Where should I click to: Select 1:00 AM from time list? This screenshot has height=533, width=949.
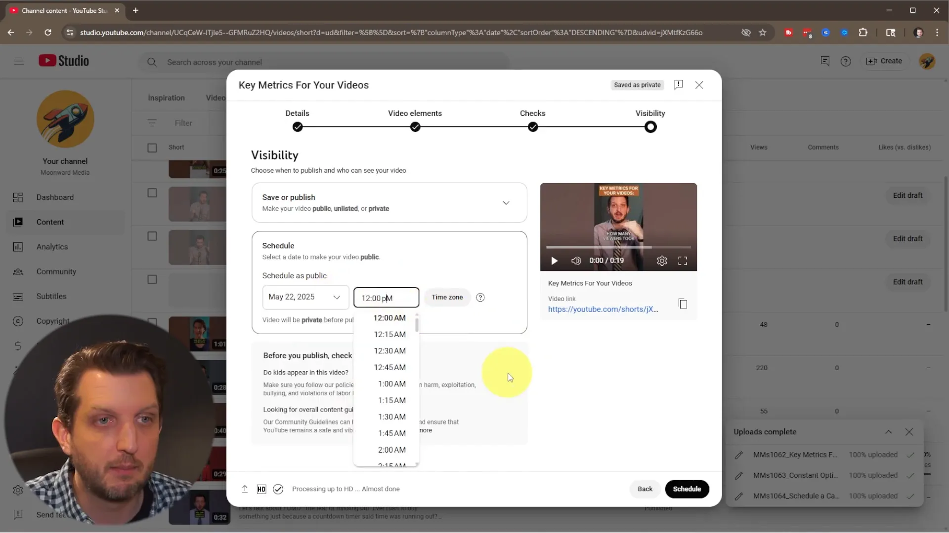(391, 384)
